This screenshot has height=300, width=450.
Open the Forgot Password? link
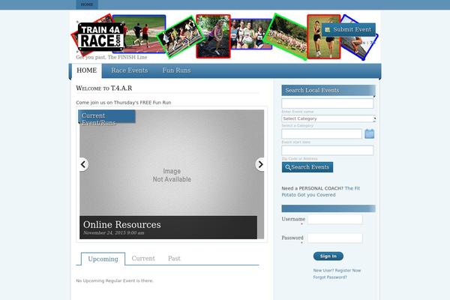[x=330, y=277]
